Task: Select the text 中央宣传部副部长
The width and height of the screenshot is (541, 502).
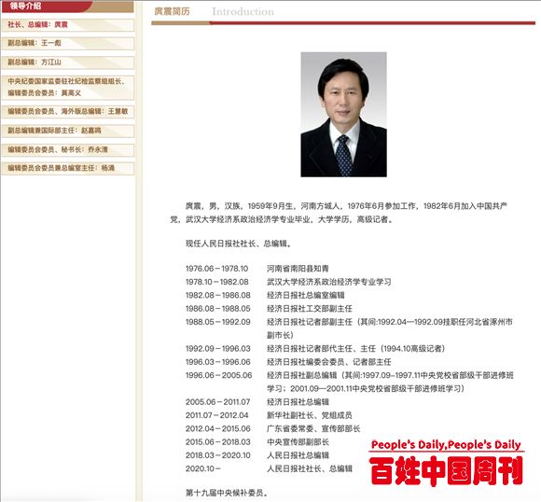Action: point(298,442)
